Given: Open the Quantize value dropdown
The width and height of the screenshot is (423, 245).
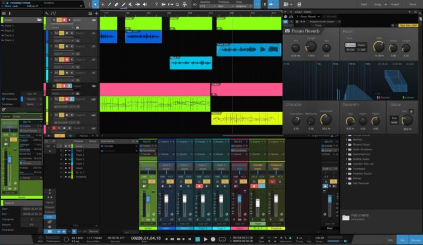Looking at the screenshot, I should [204, 6].
